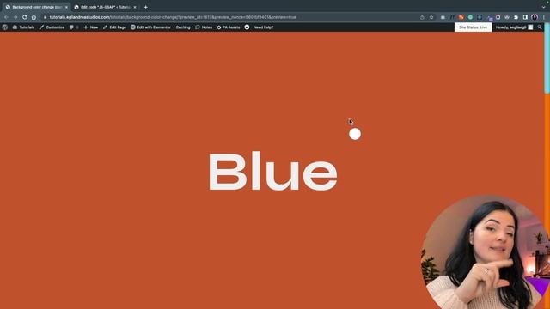
Task: Open the Chrome three-dot menu
Action: coord(544,17)
